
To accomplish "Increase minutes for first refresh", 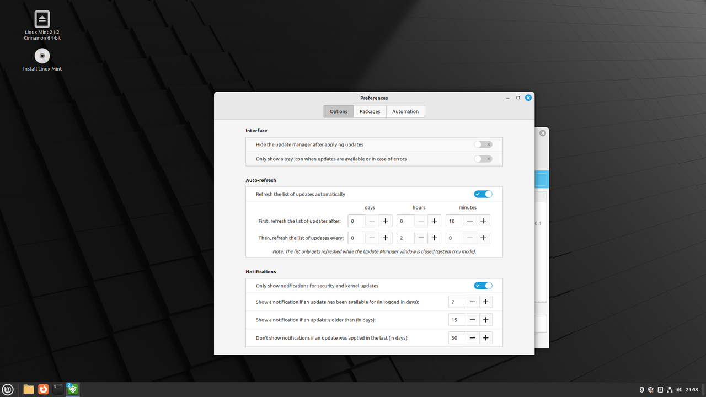I will (483, 221).
